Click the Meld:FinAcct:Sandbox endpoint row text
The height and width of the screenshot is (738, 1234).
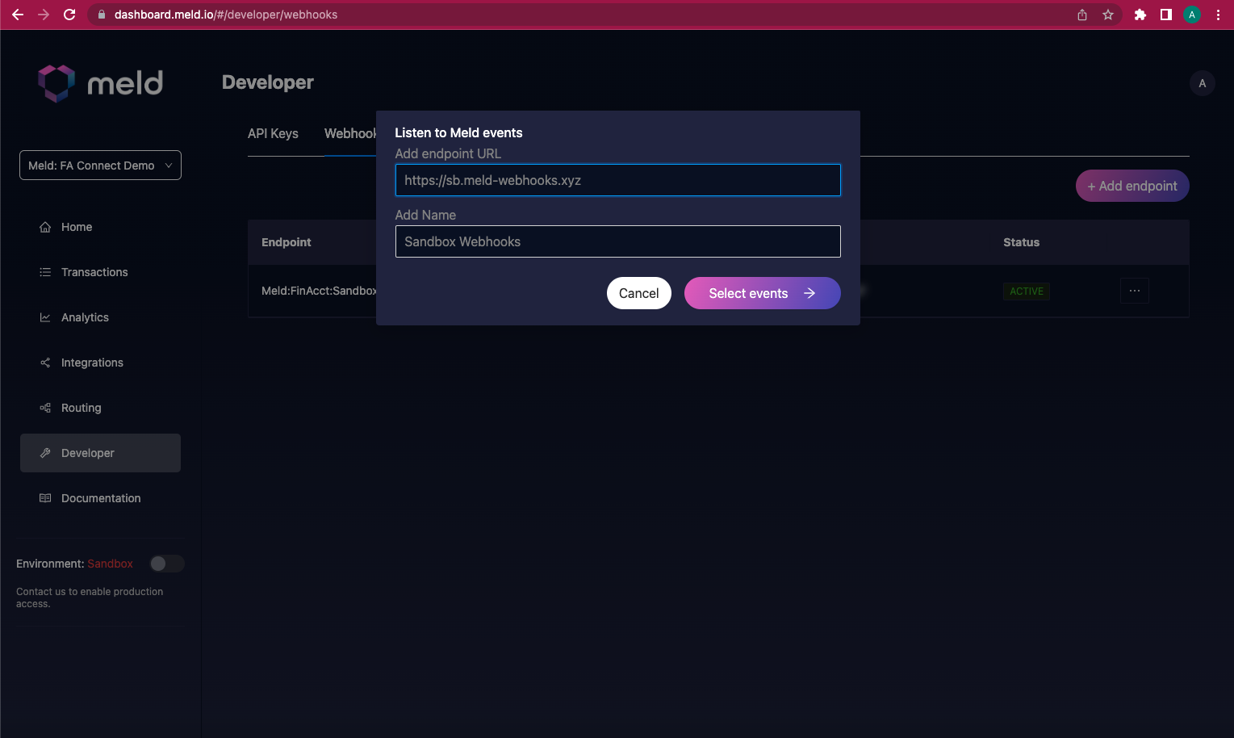pos(319,291)
